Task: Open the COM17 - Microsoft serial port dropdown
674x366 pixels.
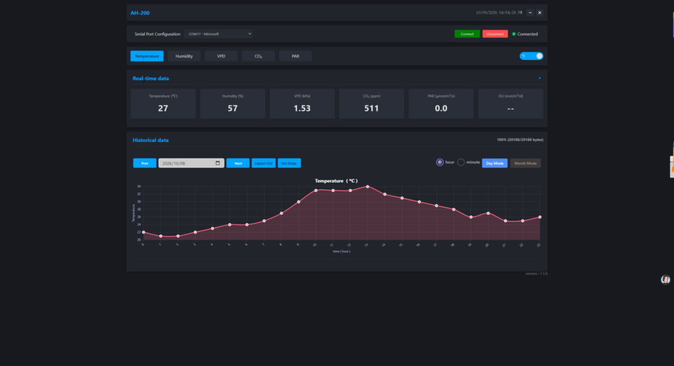Action: [x=219, y=34]
